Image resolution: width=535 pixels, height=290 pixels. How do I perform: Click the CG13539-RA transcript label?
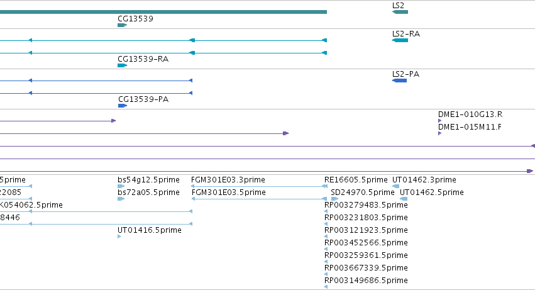click(x=143, y=59)
